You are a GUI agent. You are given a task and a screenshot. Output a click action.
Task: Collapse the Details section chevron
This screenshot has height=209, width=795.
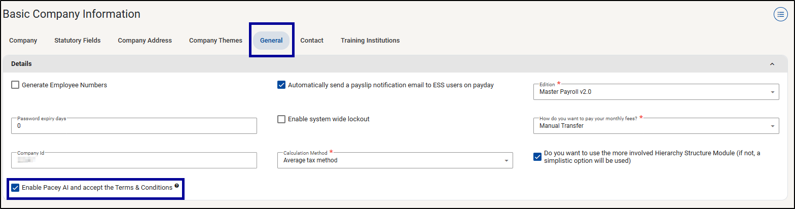tap(772, 64)
